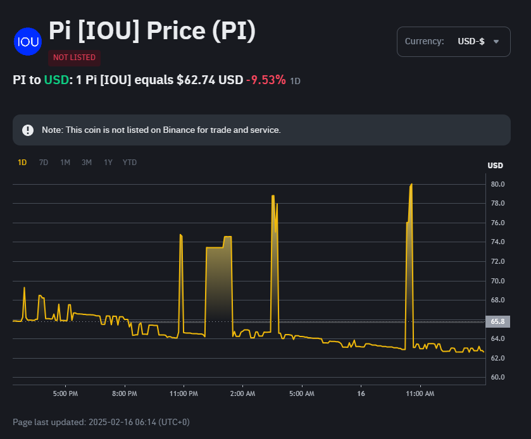Click the 80.0 price axis label
Viewport: 531px width, 439px height.
(x=498, y=184)
